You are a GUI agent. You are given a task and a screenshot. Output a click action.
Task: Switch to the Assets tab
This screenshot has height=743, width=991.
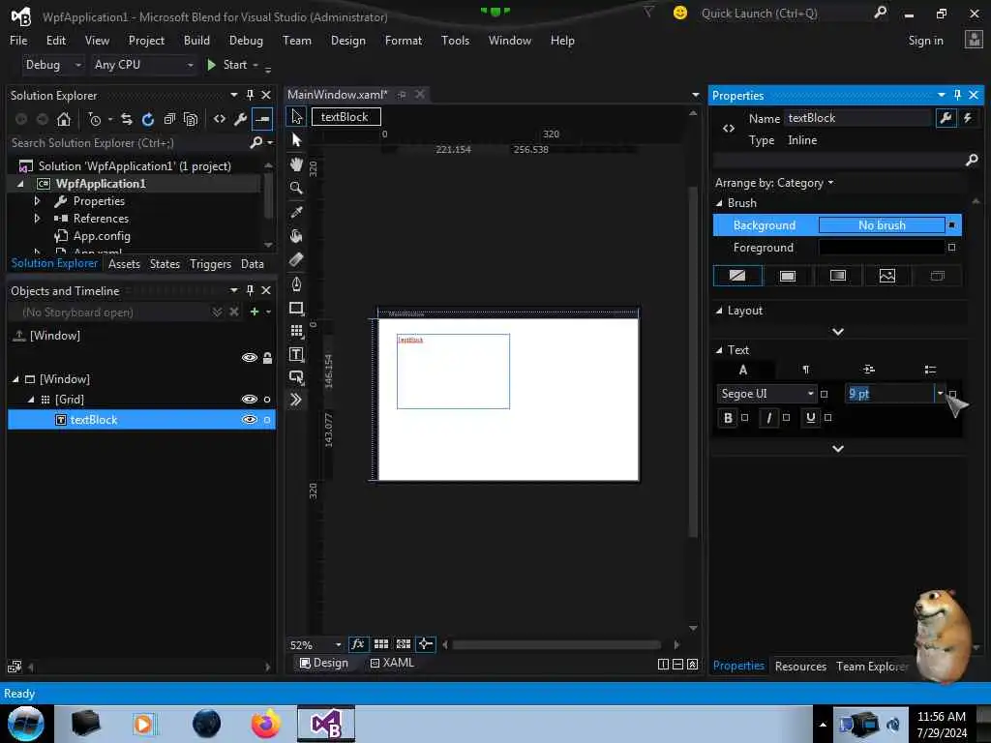[x=124, y=264]
